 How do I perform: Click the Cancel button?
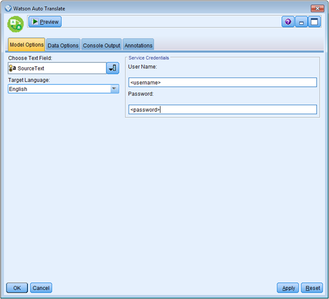coord(41,288)
